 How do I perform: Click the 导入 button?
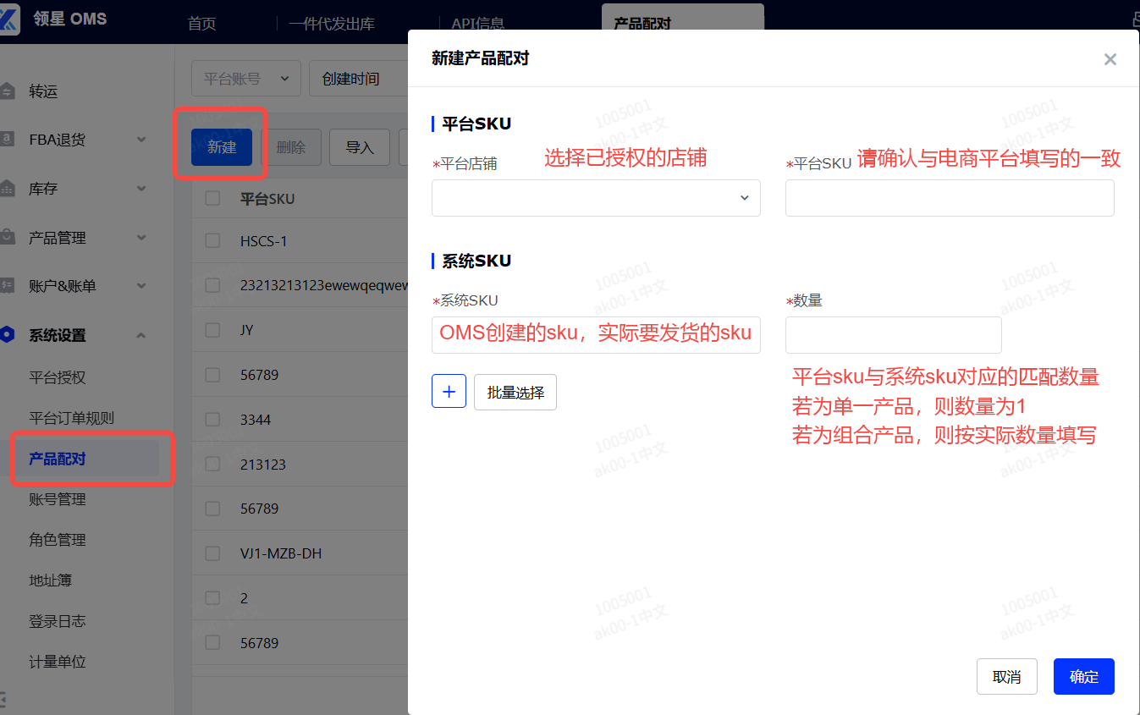coord(360,147)
